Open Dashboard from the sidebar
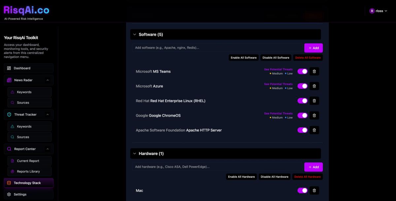Screen dimensions: 396x201 tap(29, 68)
